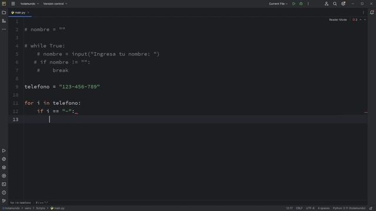Open the Python Packages tool window
The height and width of the screenshot is (211, 376).
4,168
